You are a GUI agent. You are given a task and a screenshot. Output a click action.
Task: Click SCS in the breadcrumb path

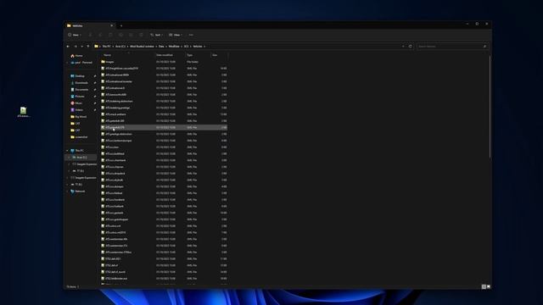click(x=187, y=47)
